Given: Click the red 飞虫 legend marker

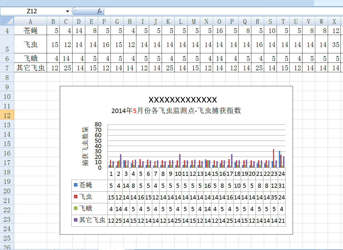Looking at the screenshot, I should pos(76,197).
